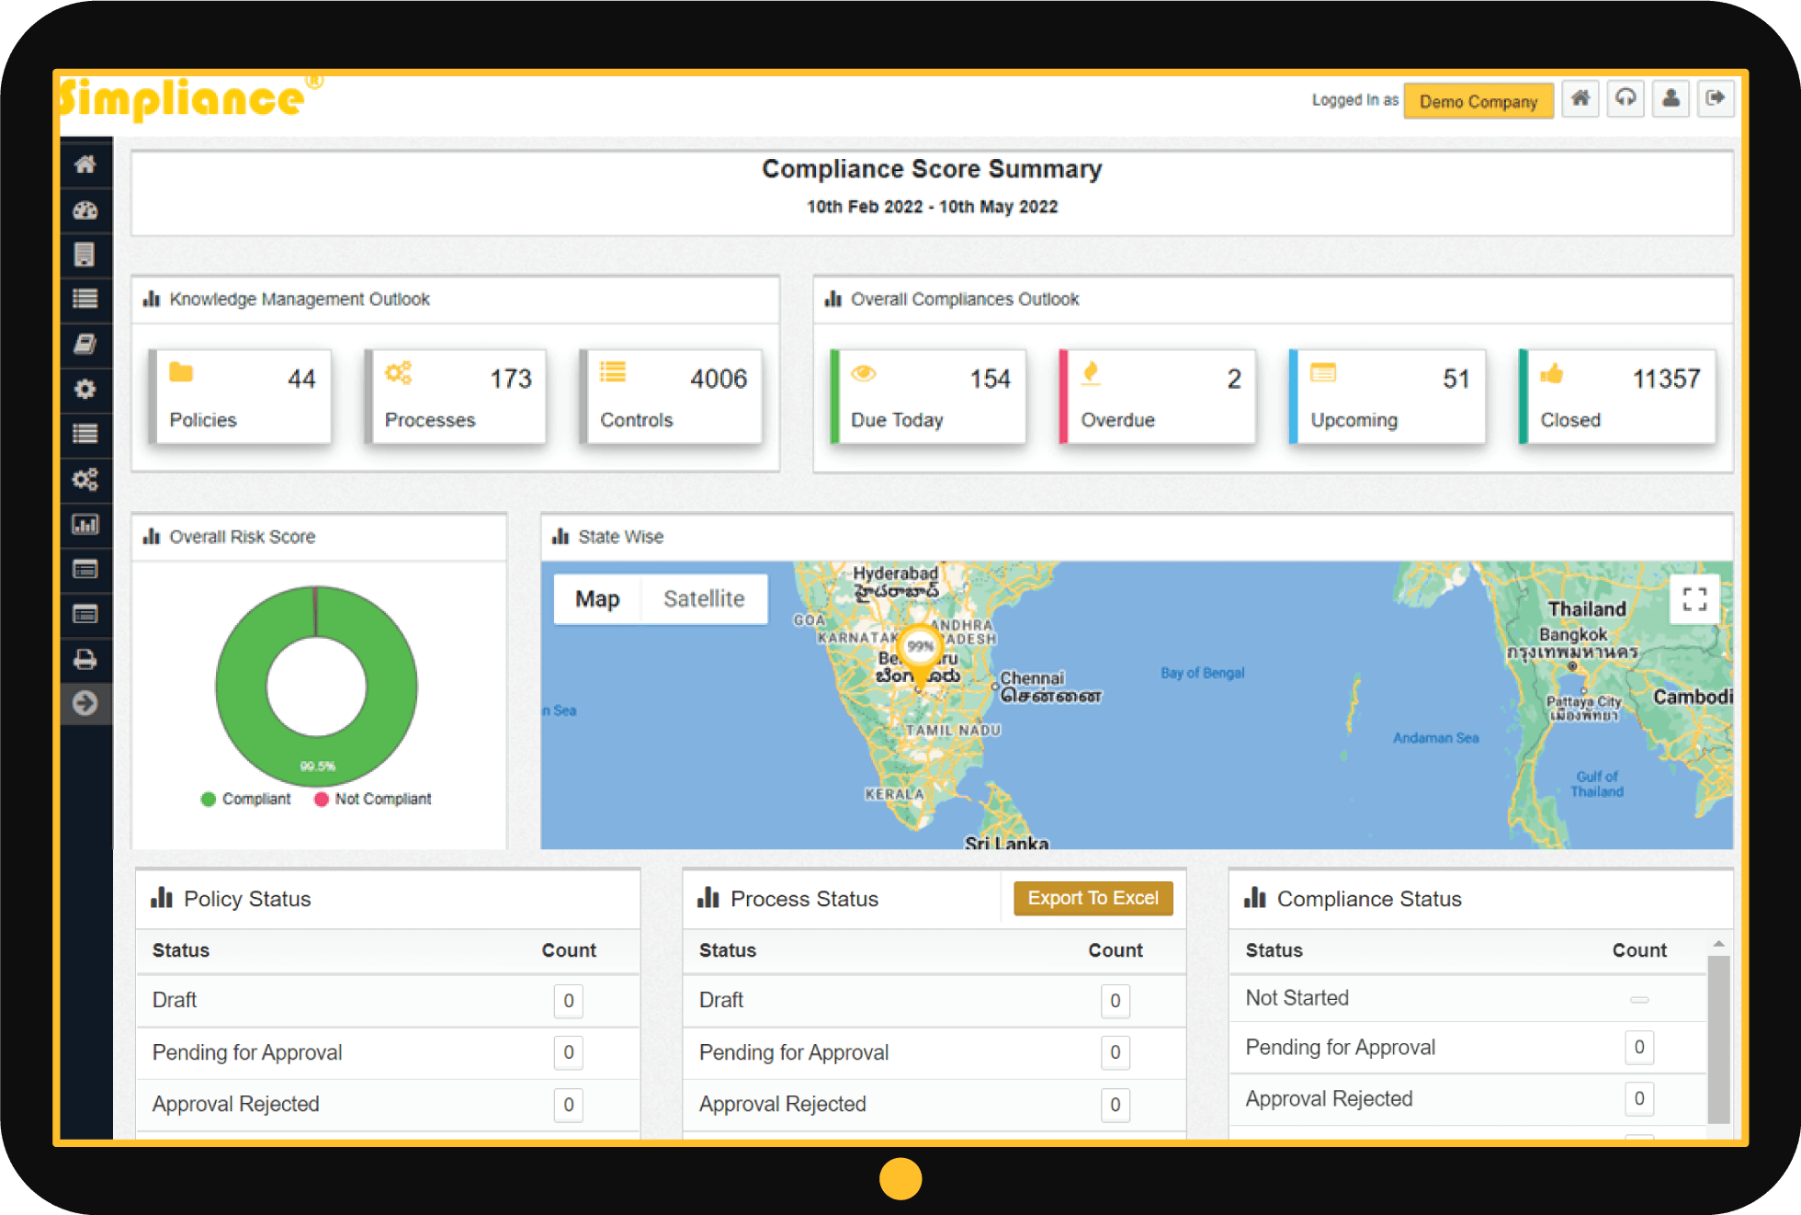
Task: Click the flame icon on Overdue card
Action: 1091,372
